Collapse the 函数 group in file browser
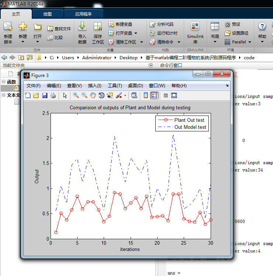 [x=4, y=81]
